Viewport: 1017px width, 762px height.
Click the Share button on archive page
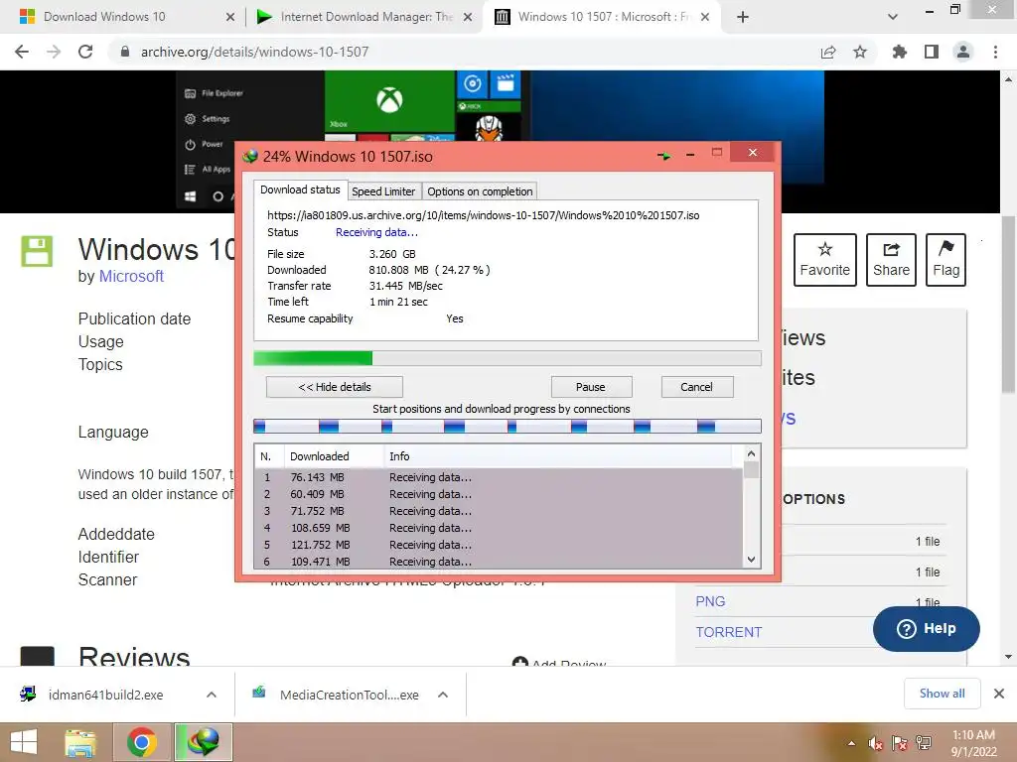coord(891,260)
